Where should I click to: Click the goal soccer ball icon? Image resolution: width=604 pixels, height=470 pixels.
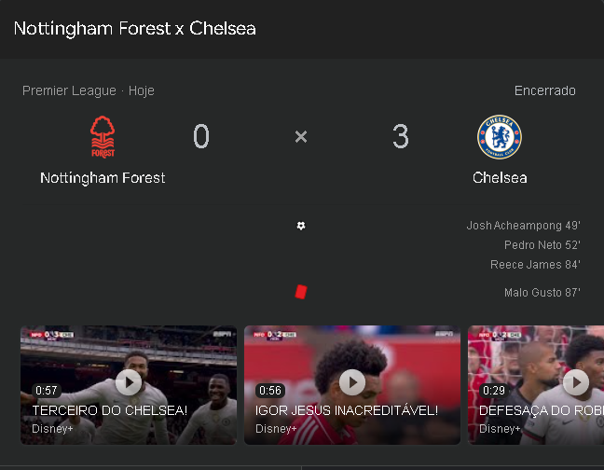[300, 226]
